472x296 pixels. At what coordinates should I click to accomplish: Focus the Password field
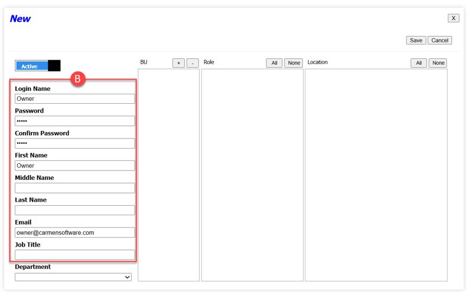tap(74, 121)
